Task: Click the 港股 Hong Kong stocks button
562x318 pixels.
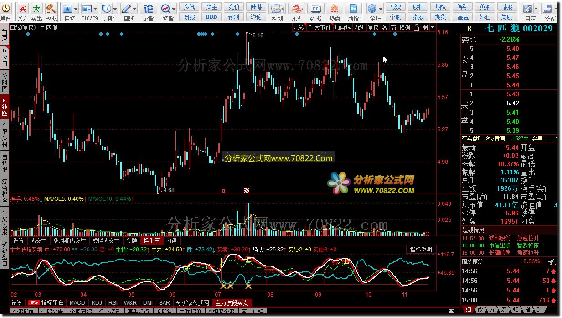Action: pos(507,7)
